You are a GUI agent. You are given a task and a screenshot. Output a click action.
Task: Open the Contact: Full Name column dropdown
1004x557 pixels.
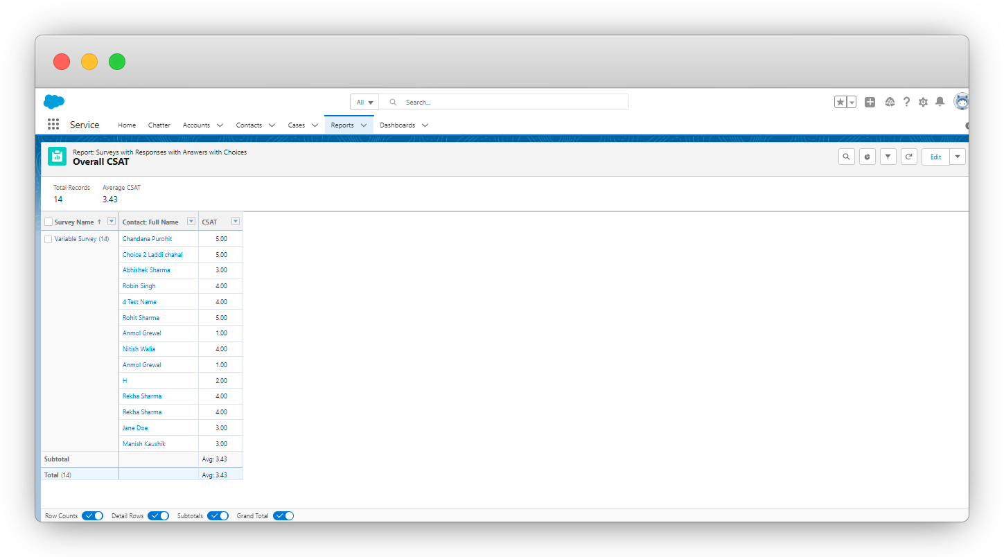coord(191,221)
